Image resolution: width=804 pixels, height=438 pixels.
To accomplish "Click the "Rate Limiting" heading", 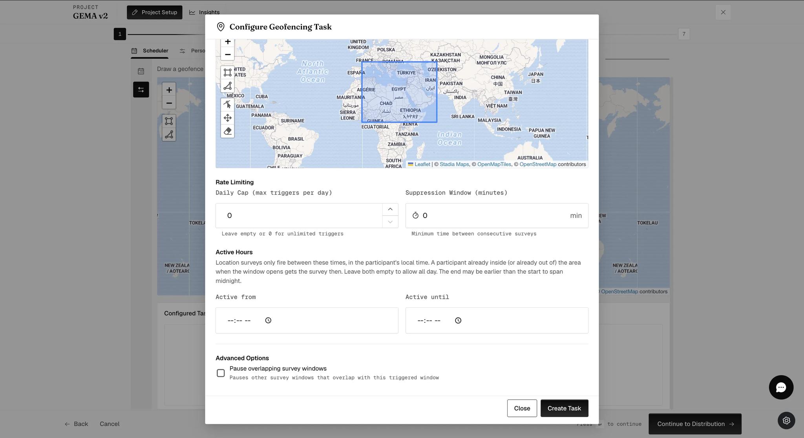I will [234, 182].
